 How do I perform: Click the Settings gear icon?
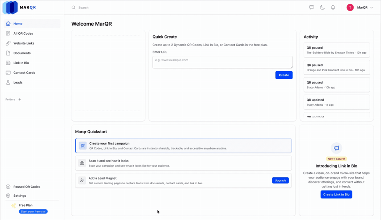pyautogui.click(x=8, y=196)
